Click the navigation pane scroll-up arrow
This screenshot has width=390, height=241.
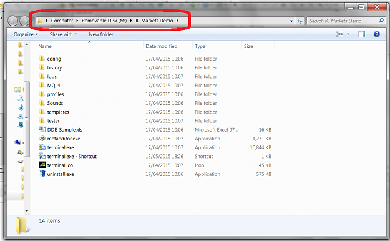(27, 44)
